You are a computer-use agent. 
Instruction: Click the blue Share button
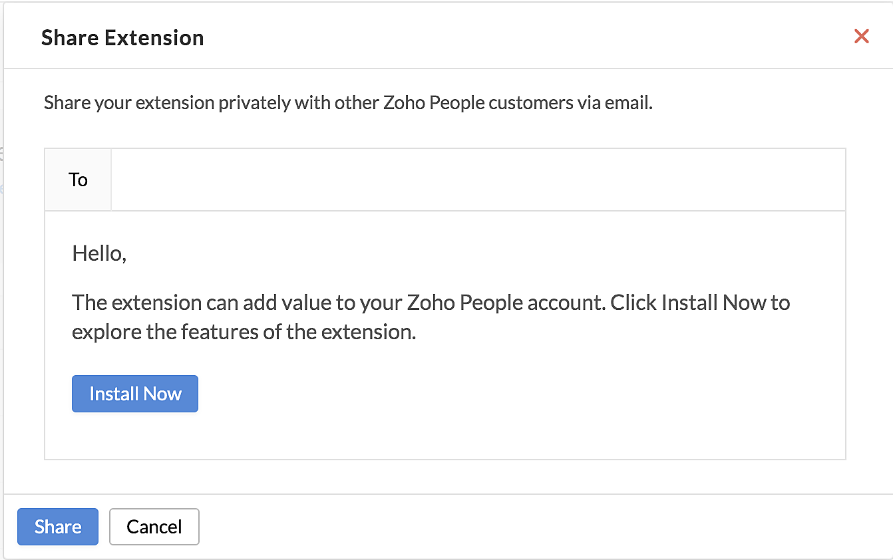(58, 527)
